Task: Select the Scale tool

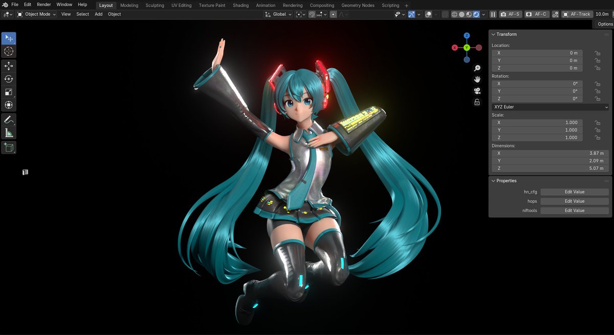Action: [9, 92]
